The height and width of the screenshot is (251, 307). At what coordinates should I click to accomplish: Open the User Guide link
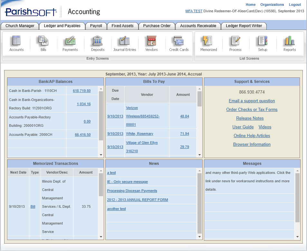point(243,127)
